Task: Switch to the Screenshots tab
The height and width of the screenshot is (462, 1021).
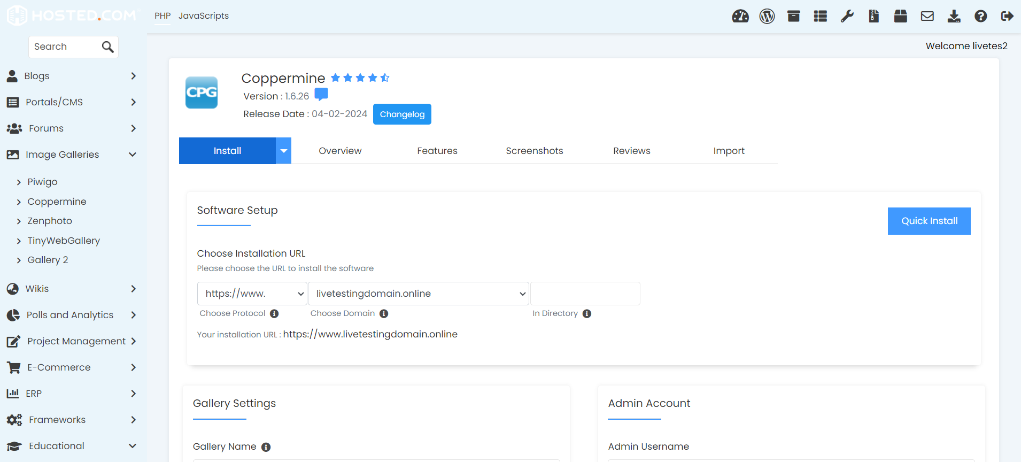Action: pos(535,151)
